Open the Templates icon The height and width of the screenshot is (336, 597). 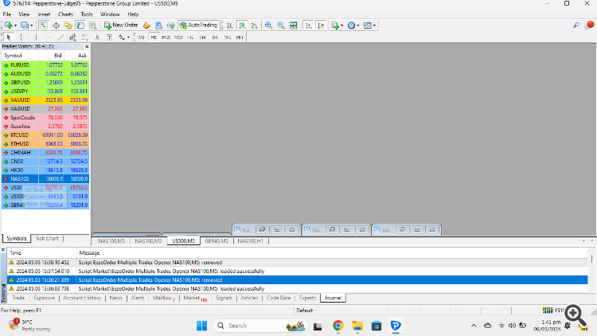pos(368,25)
